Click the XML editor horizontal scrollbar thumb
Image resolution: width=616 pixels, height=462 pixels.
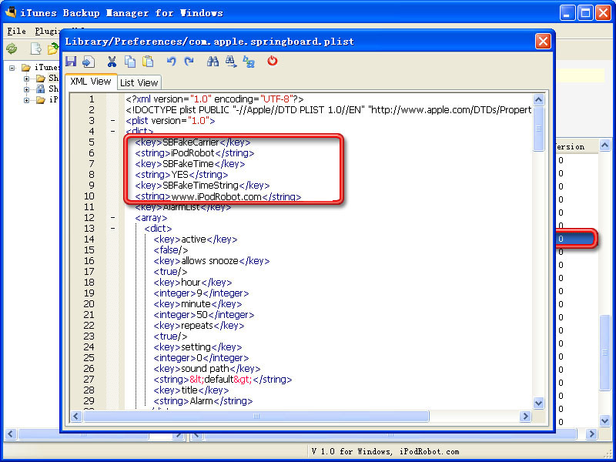(x=256, y=416)
